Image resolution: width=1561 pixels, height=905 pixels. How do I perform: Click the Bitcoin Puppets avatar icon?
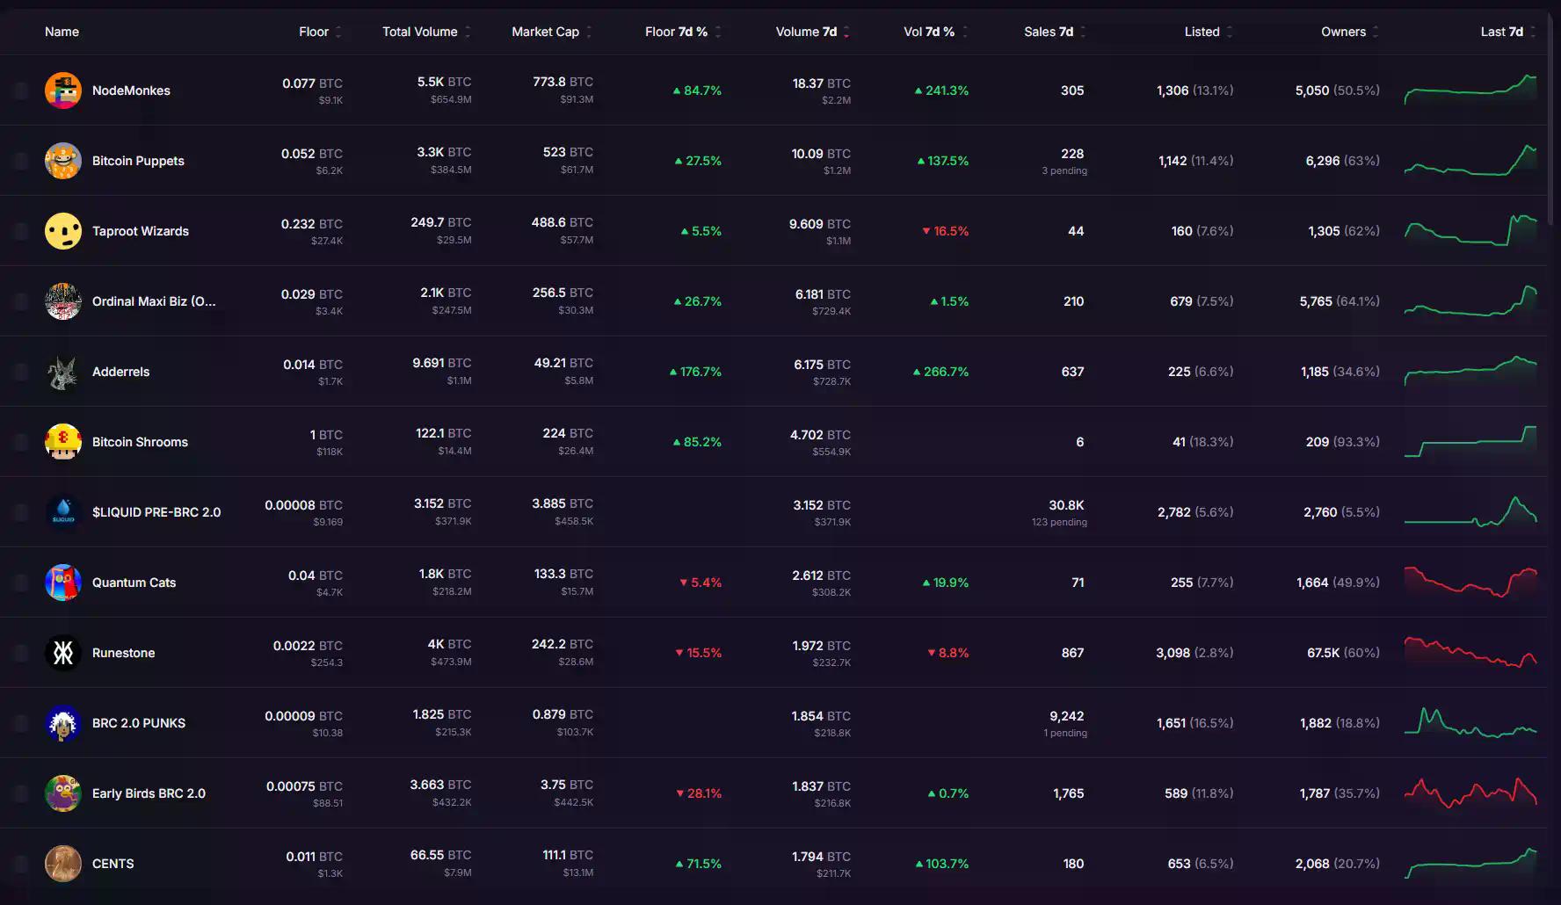pos(62,161)
